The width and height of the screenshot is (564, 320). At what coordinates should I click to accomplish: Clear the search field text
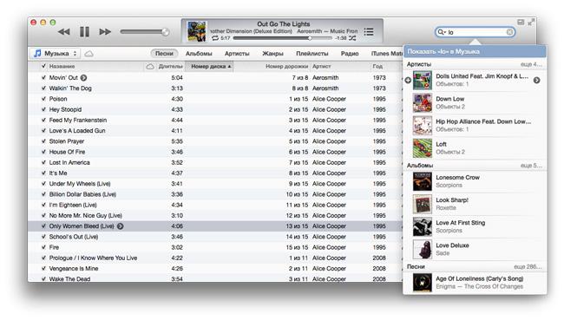pos(509,32)
